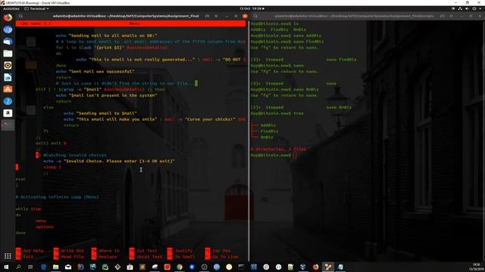
Task: Click Cut Text shortcut in nano footer
Action: pos(143,251)
